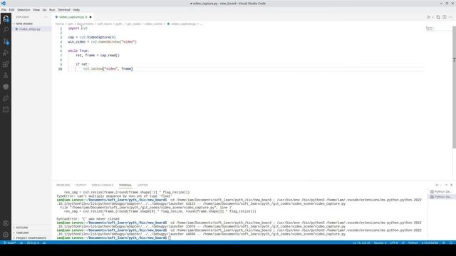
Task: Select the second Python Debug terminal
Action: click(441, 197)
